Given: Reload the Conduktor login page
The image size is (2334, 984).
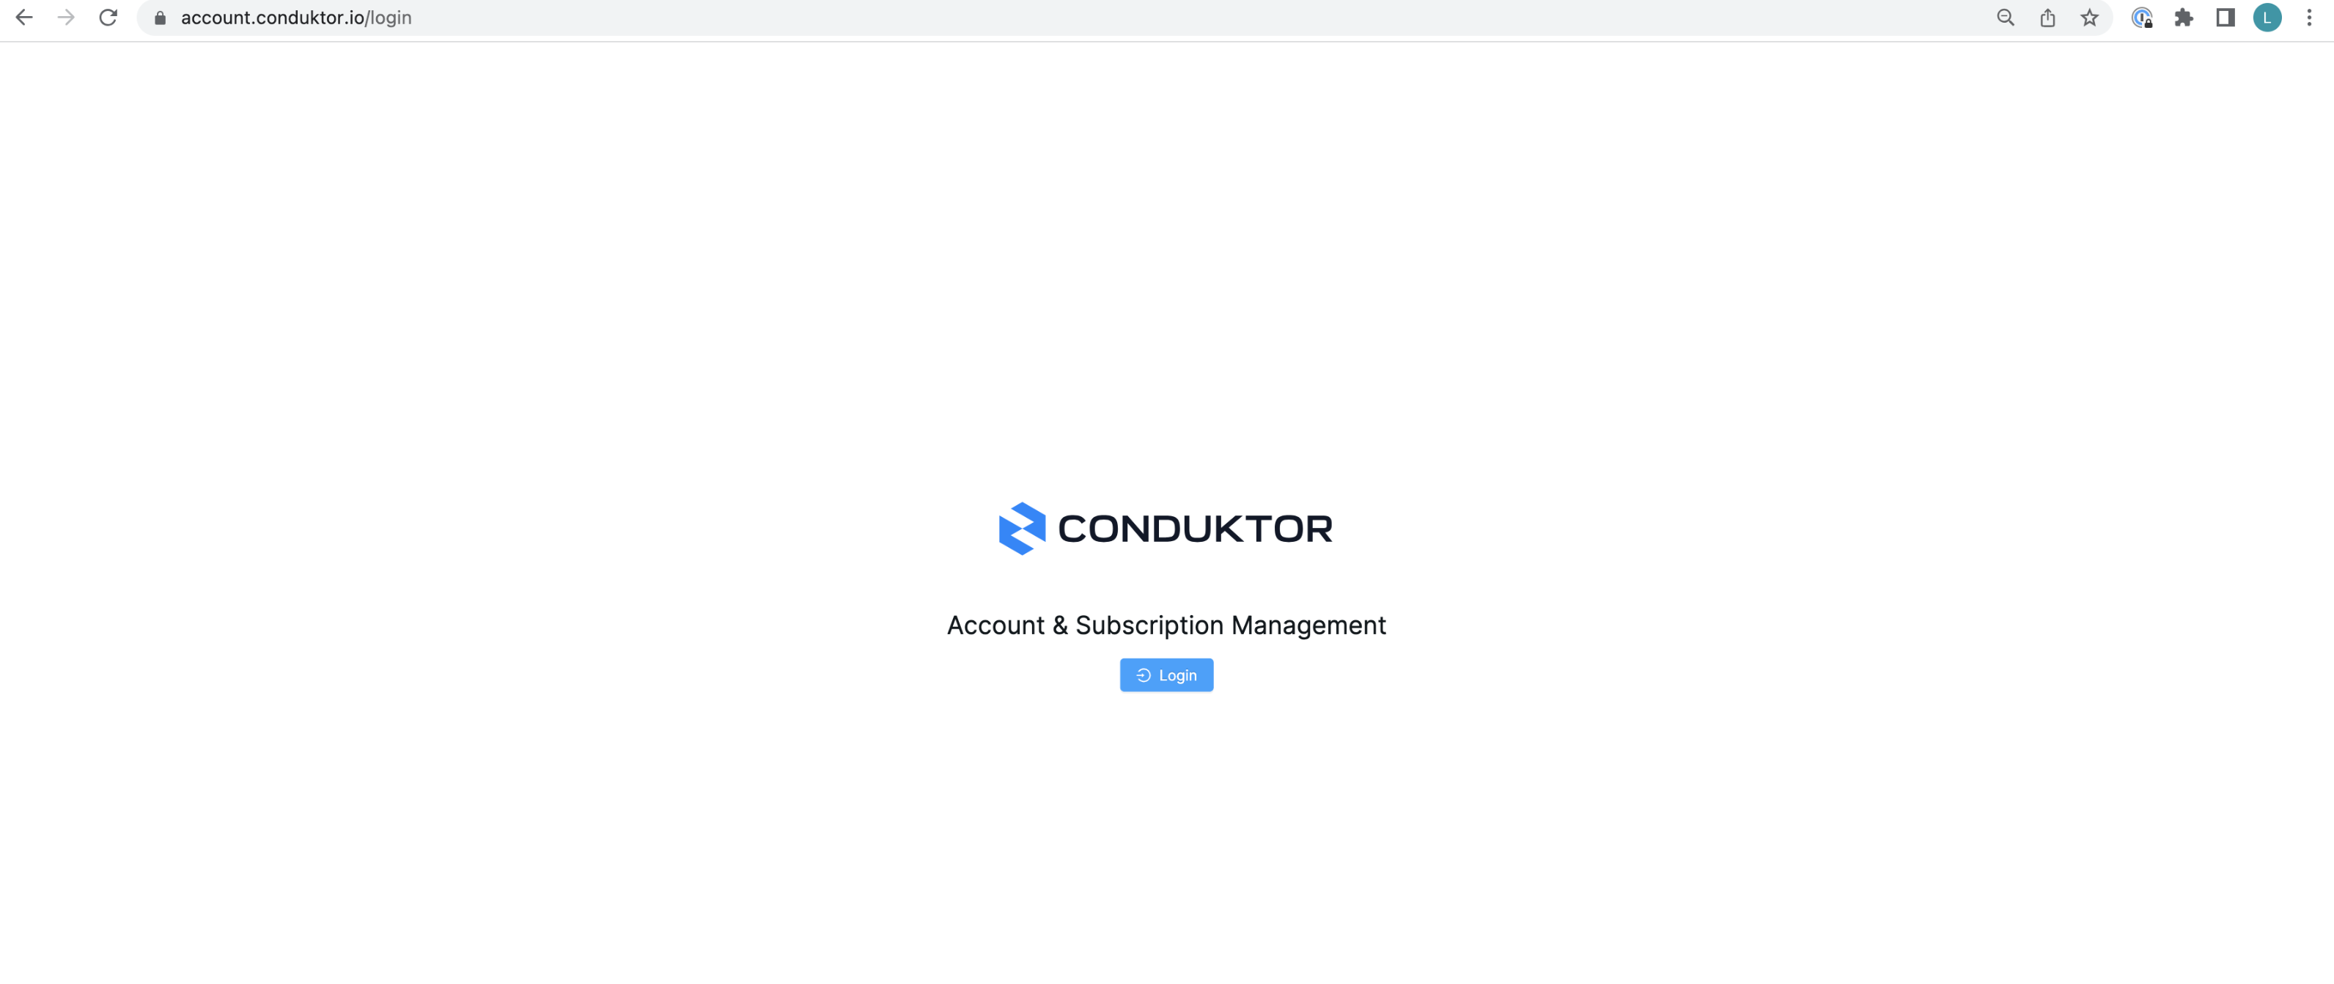Looking at the screenshot, I should [108, 17].
